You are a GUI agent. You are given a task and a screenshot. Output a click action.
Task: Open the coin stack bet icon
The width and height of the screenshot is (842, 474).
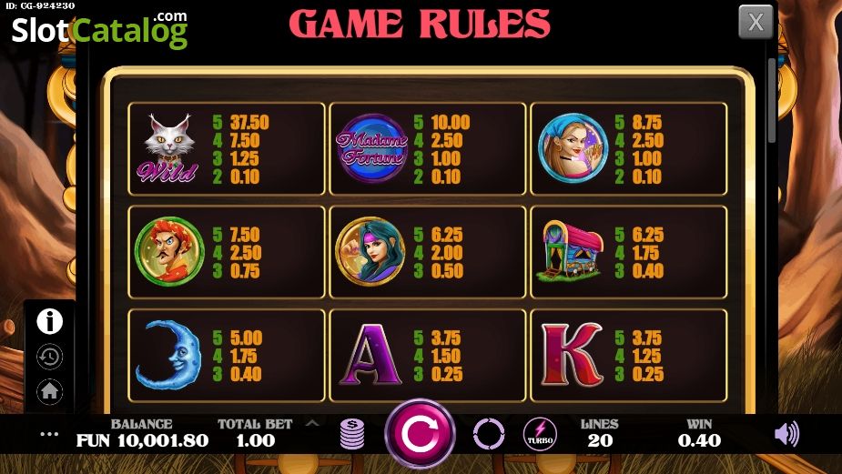click(352, 434)
